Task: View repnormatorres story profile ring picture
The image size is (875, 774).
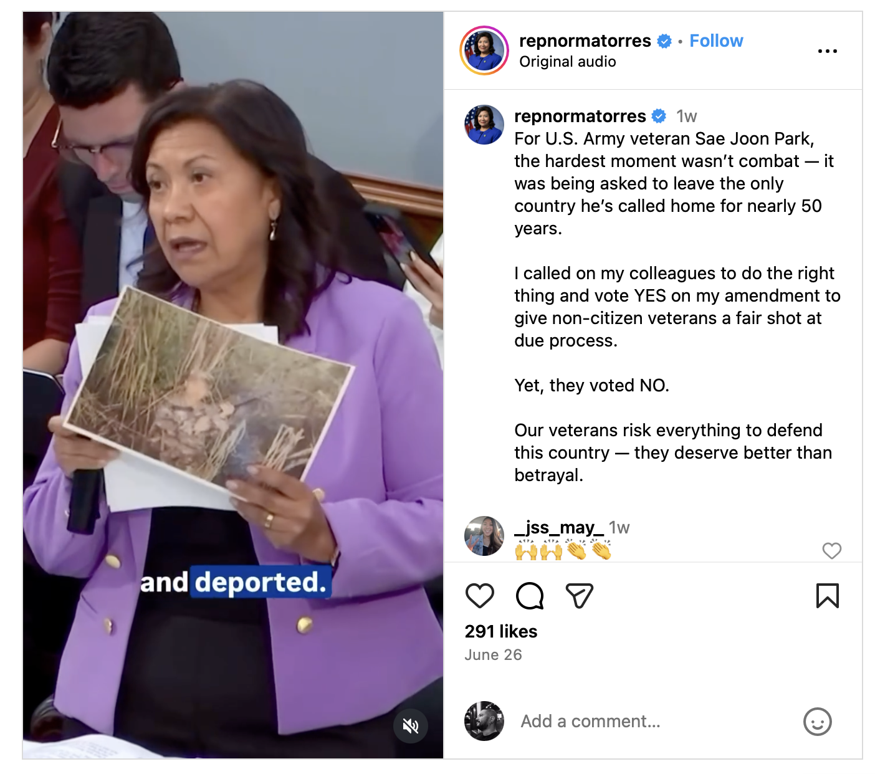Action: click(x=484, y=50)
